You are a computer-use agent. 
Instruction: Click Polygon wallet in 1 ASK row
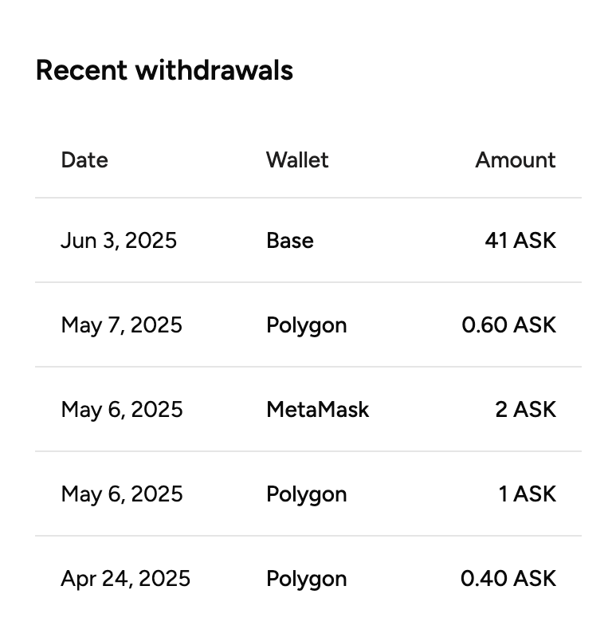(307, 494)
